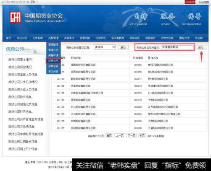Select 管理制度 in the dropdown submenu
This screenshot has width=211, height=171.
click(53, 45)
